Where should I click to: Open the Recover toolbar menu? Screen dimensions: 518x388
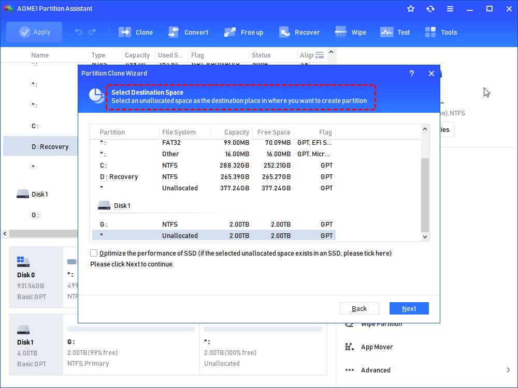pos(299,32)
